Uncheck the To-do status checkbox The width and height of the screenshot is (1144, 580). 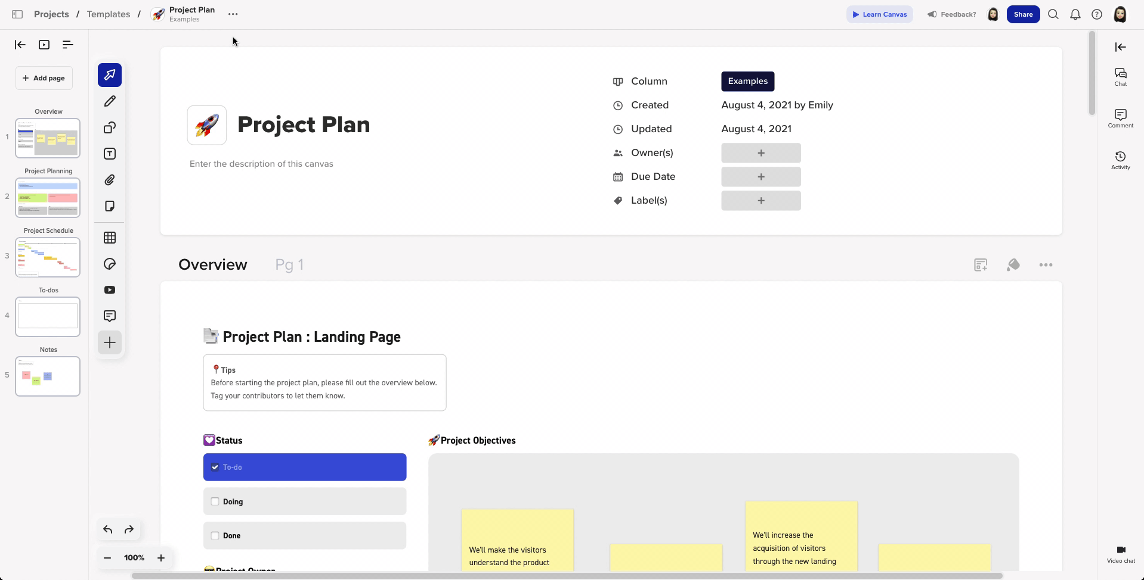215,467
